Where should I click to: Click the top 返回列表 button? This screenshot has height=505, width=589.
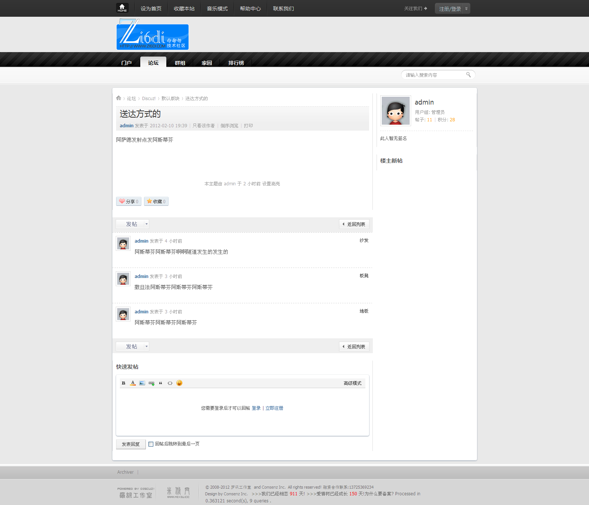(354, 224)
